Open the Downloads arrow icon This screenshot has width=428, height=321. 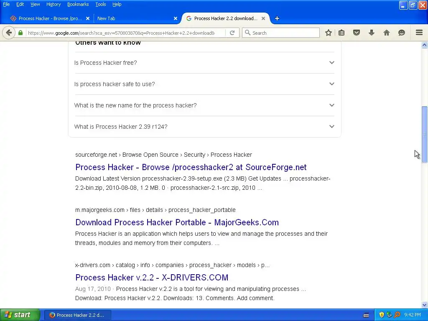pos(372,33)
